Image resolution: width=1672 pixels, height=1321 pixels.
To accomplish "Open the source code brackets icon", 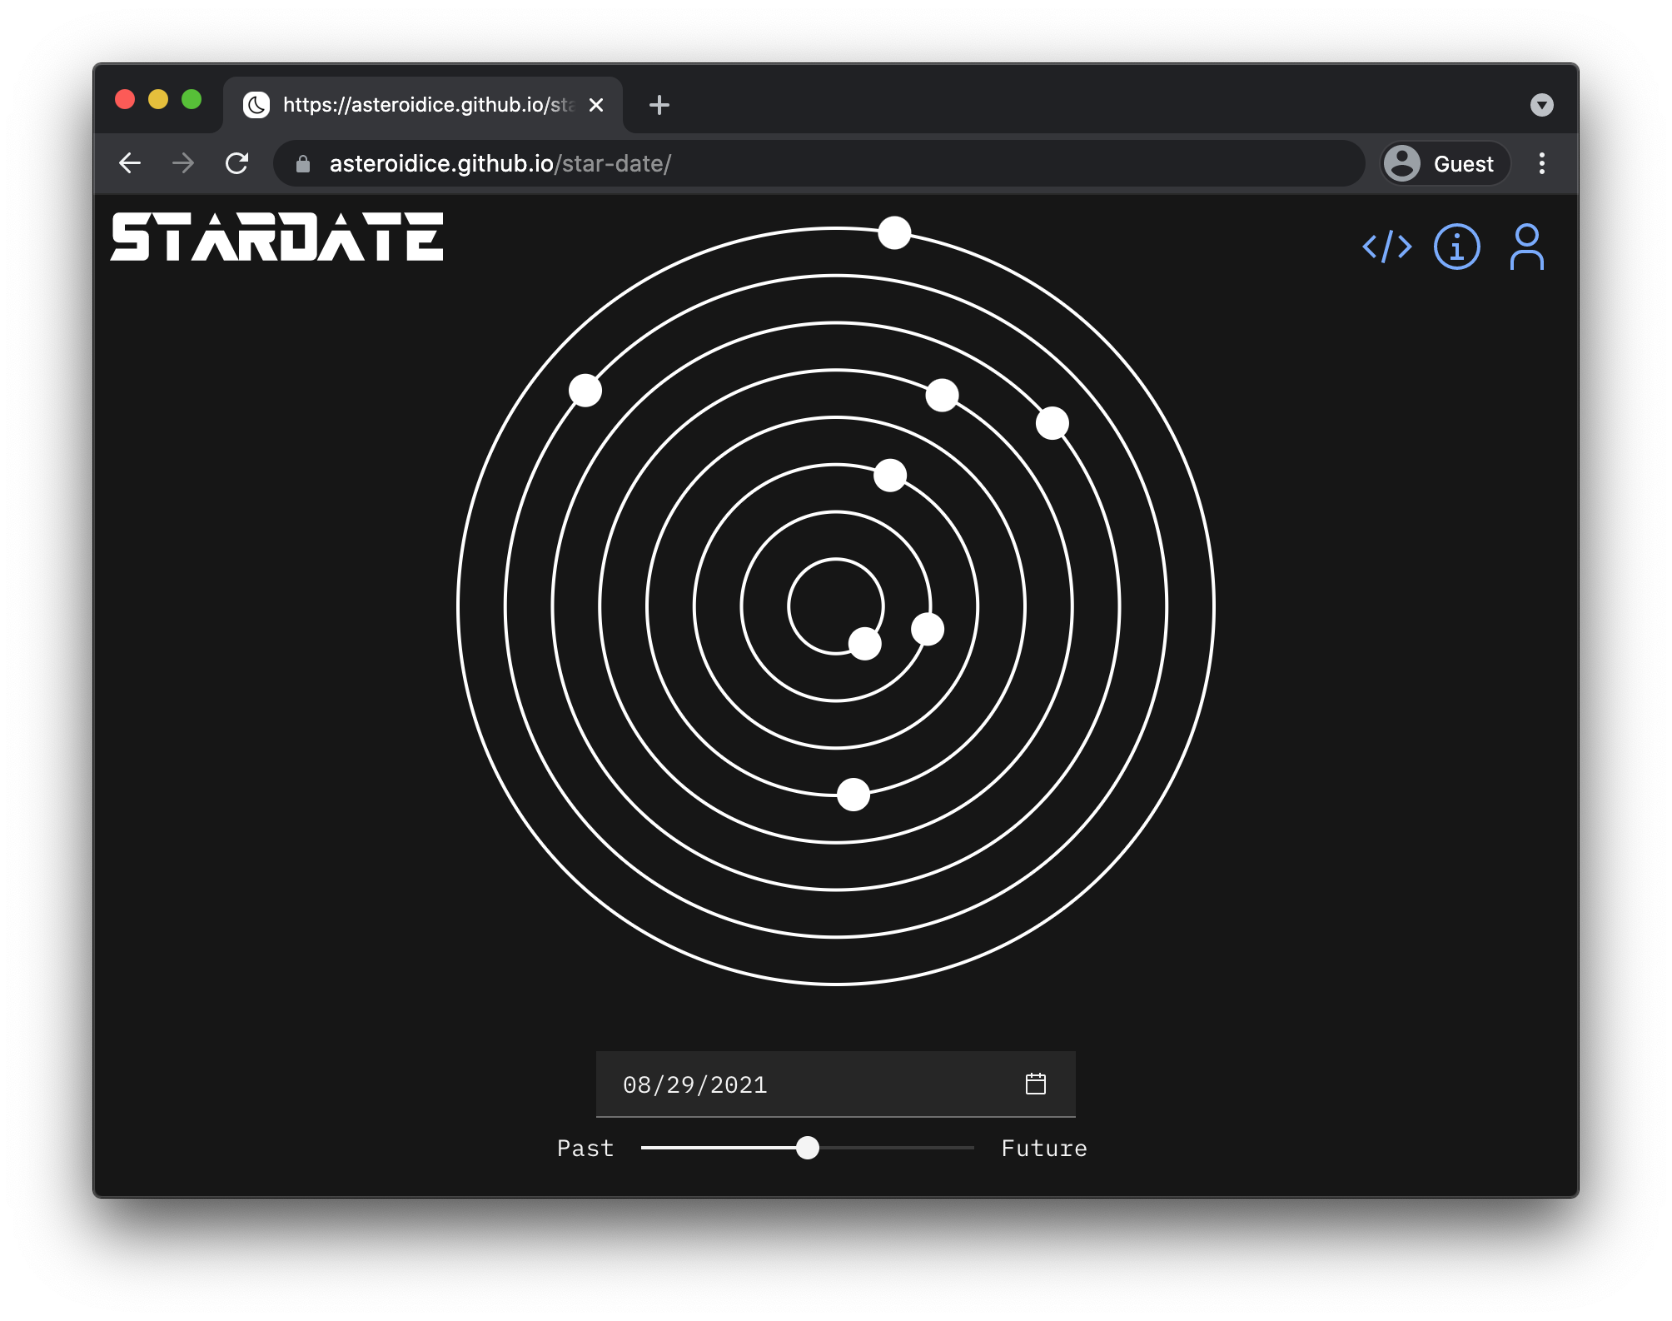I will 1386,247.
